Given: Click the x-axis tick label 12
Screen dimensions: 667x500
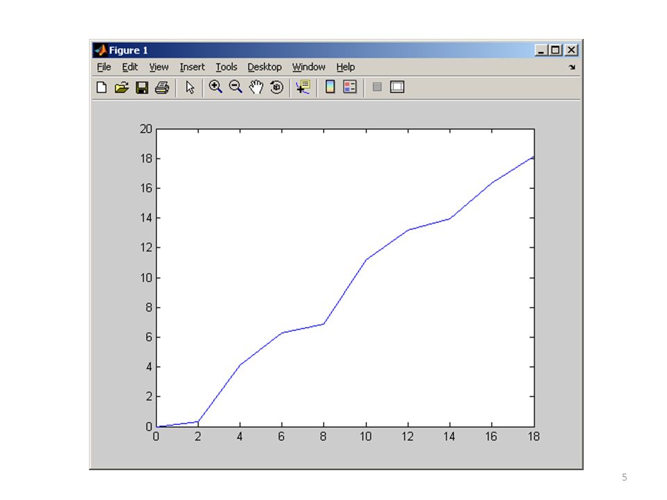Looking at the screenshot, I should click(x=408, y=437).
